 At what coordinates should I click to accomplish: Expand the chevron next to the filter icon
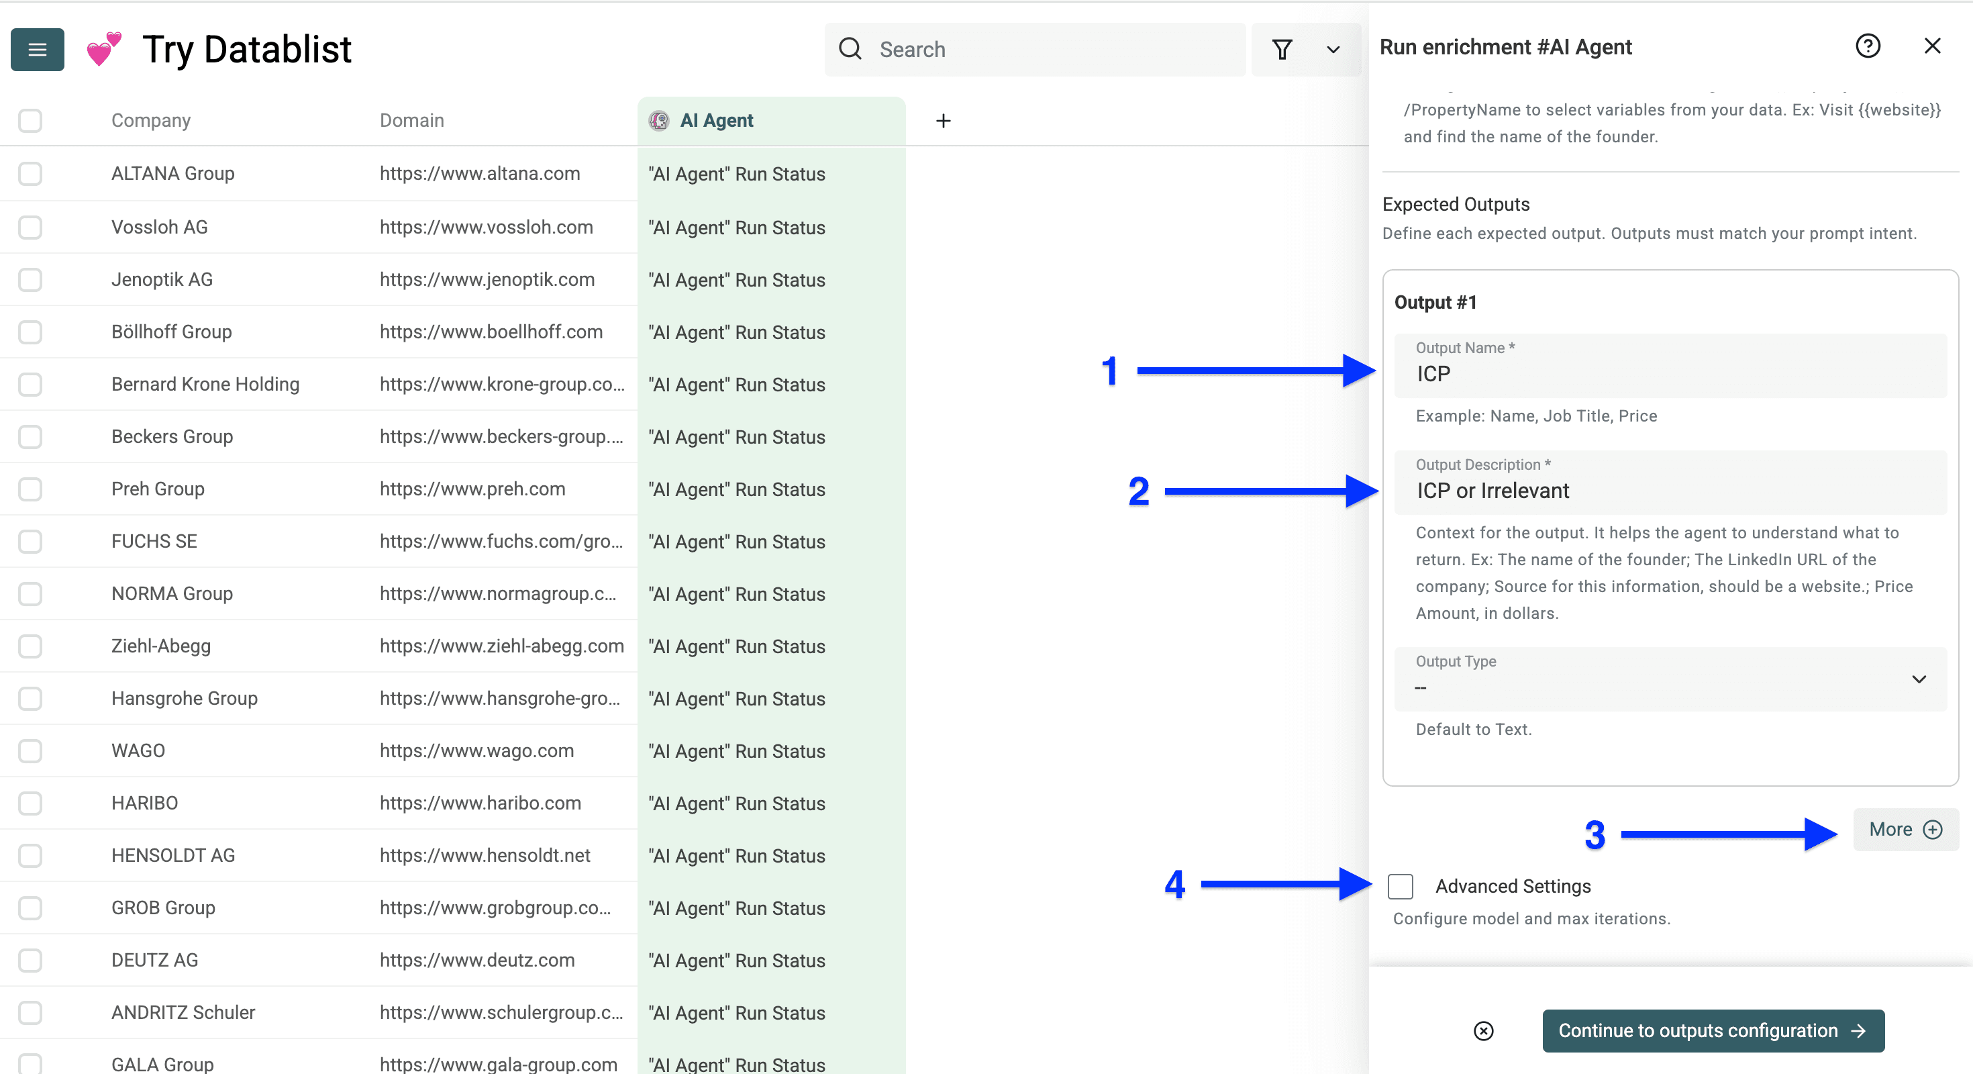pyautogui.click(x=1332, y=50)
